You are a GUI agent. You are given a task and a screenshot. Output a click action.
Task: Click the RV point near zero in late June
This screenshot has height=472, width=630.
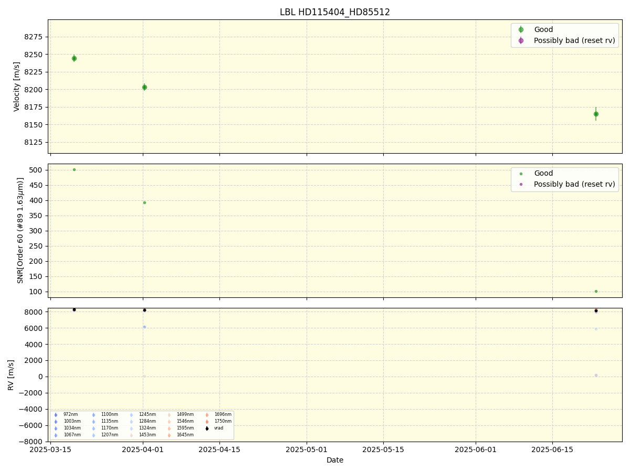[x=596, y=375]
